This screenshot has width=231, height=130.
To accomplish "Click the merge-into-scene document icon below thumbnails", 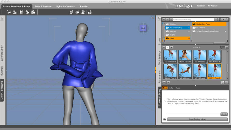I will pos(223,82).
